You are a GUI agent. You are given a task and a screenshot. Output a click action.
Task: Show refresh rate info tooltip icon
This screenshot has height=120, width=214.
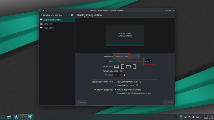click(x=121, y=71)
